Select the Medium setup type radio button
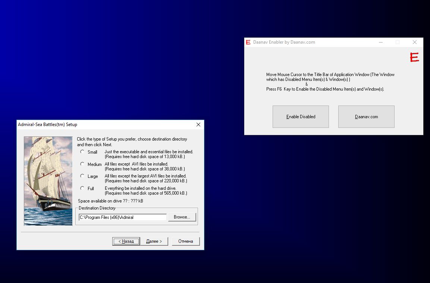Viewport: 430px width, 283px height. pyautogui.click(x=82, y=164)
